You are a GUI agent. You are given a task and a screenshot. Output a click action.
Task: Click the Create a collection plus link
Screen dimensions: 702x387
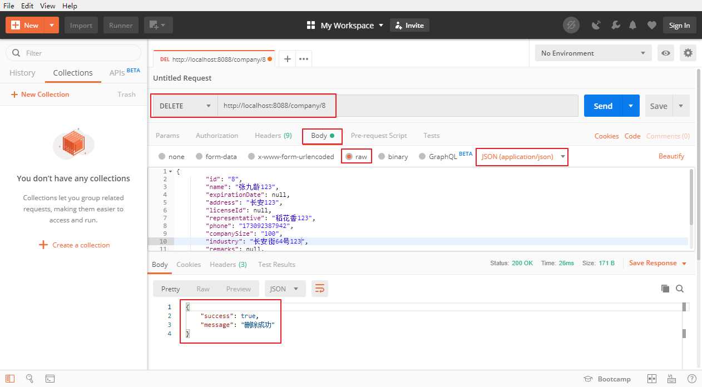74,245
